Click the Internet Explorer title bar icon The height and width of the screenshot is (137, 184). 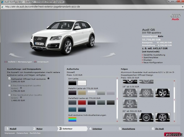click(2, 2)
